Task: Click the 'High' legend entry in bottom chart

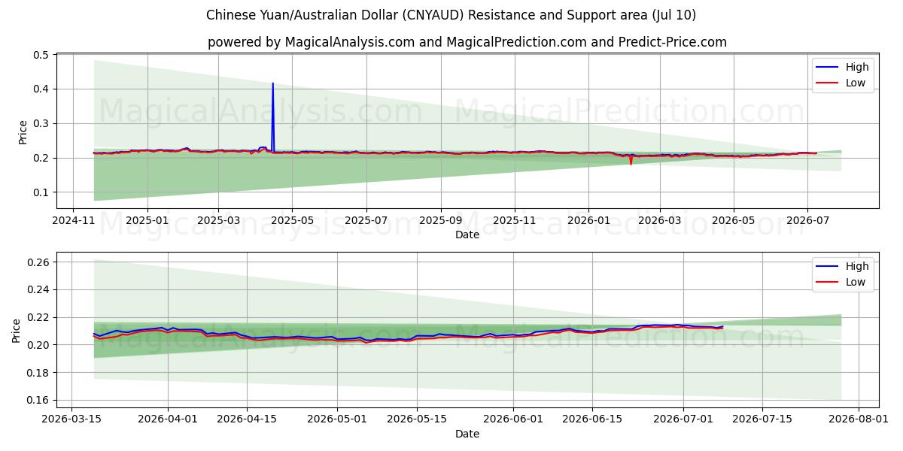Action: (857, 266)
